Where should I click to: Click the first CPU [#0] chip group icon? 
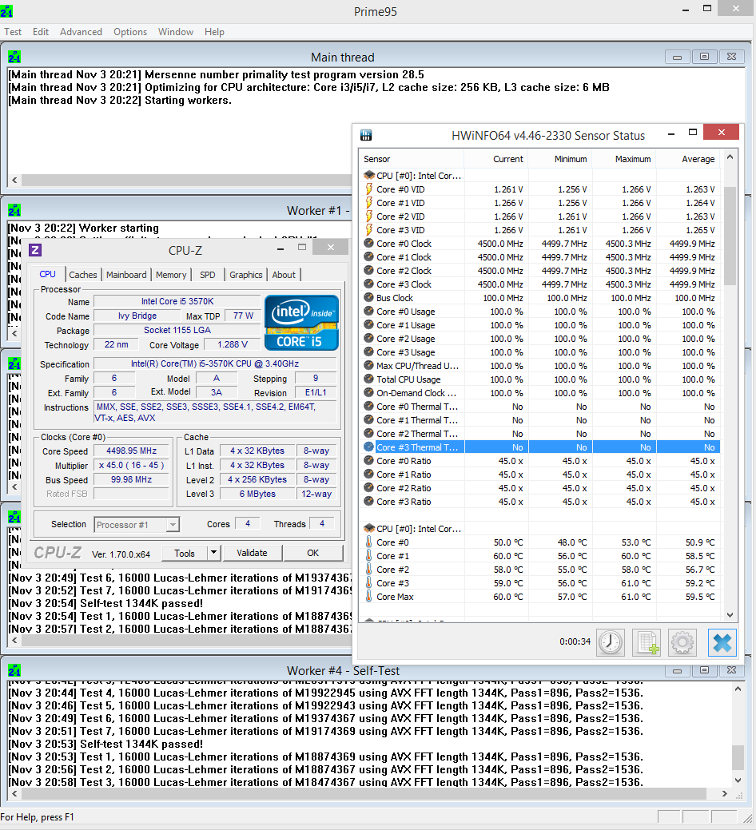coord(369,175)
